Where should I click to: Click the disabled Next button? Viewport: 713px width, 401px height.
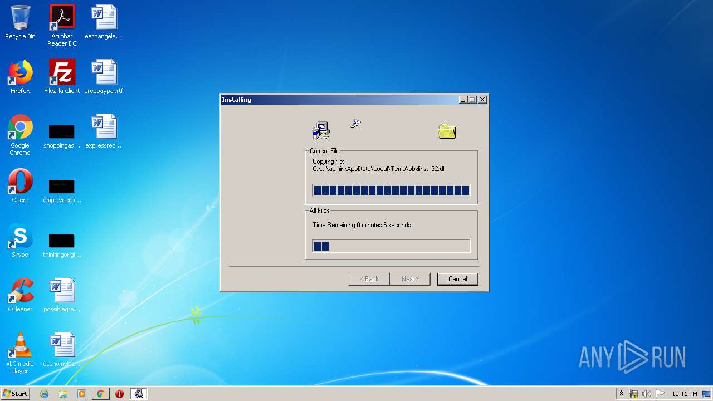pos(410,279)
